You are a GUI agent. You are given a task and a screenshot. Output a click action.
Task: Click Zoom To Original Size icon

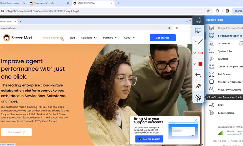pyautogui.click(x=211, y=67)
